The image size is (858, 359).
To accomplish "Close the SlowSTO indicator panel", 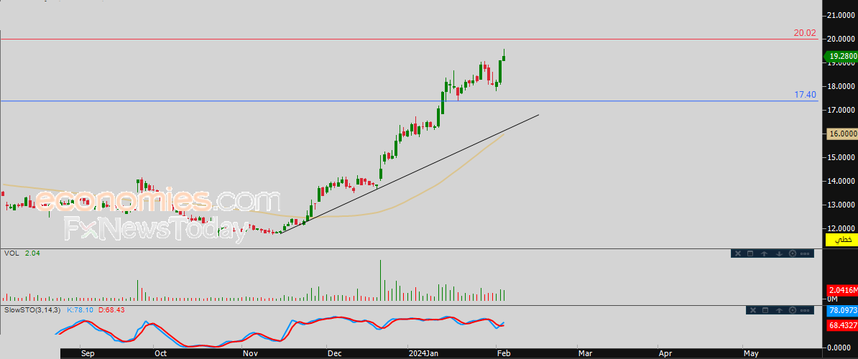I will [x=753, y=310].
